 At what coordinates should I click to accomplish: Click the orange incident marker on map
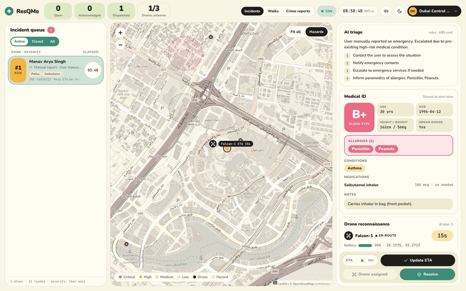tap(227, 148)
